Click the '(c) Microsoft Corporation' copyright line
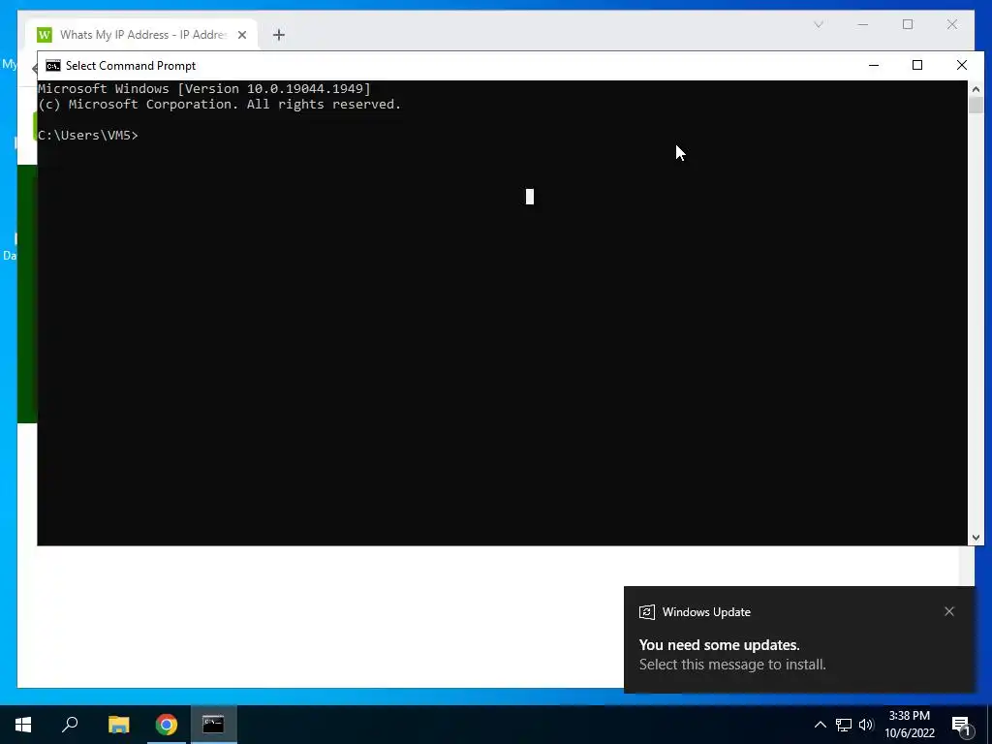This screenshot has width=992, height=744. pyautogui.click(x=220, y=105)
